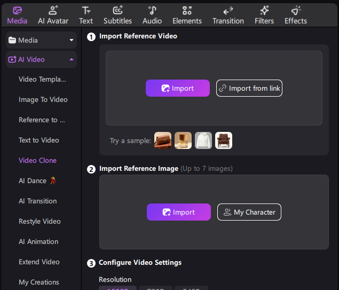This screenshot has height=290, width=339.
Task: Click the Import Reference Image heading
Action: pyautogui.click(x=139, y=169)
